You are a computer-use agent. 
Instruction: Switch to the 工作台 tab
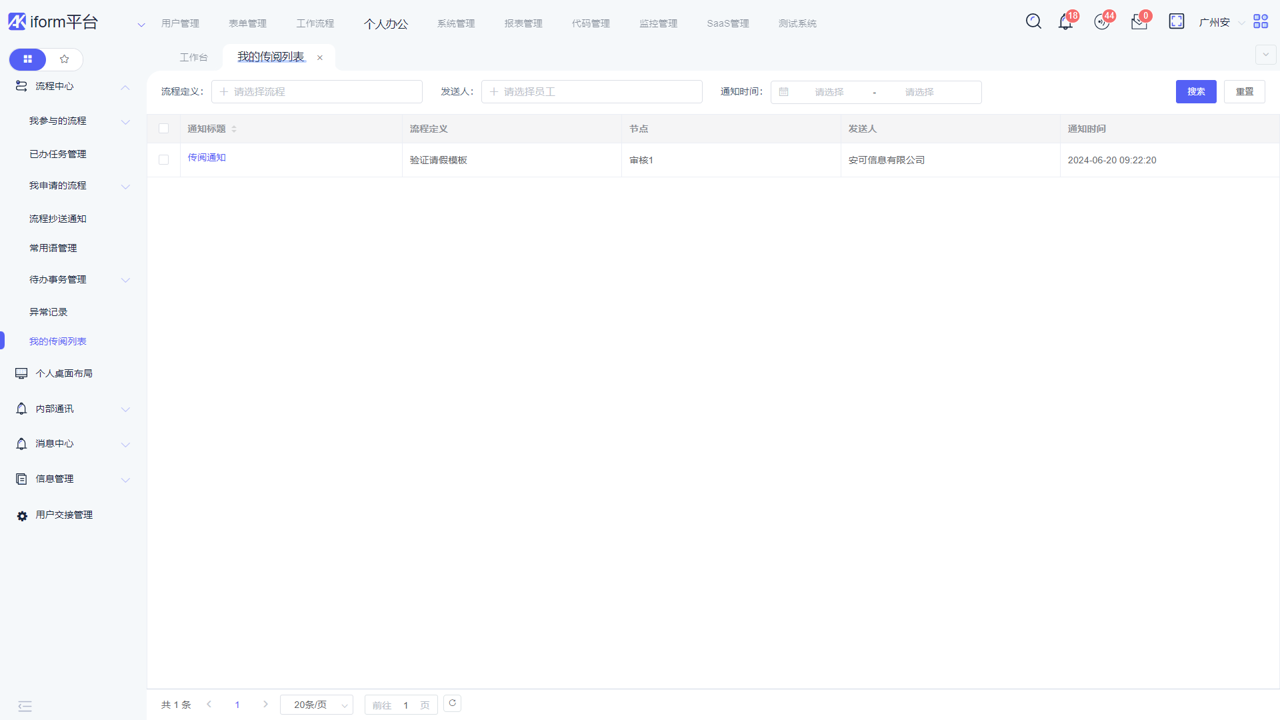[x=193, y=57]
